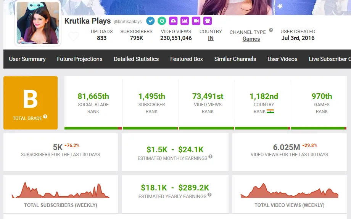
Task: Click the help icon on Total Grade
Action: pyautogui.click(x=45, y=117)
